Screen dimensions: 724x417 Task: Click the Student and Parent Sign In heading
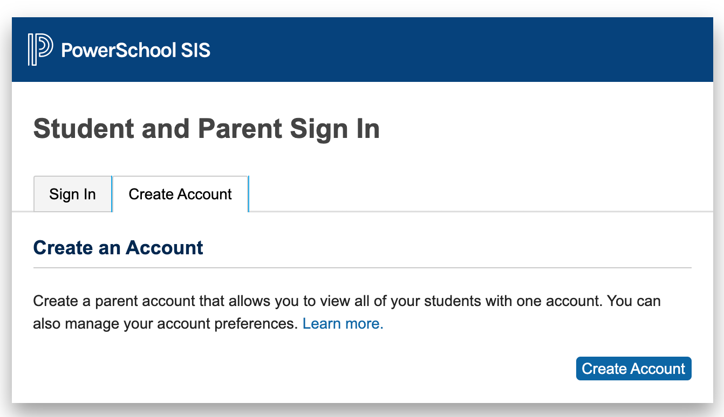click(206, 129)
